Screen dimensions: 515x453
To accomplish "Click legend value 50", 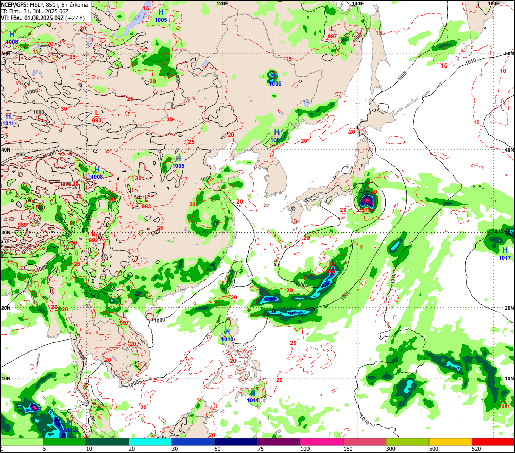I will 218,449.
